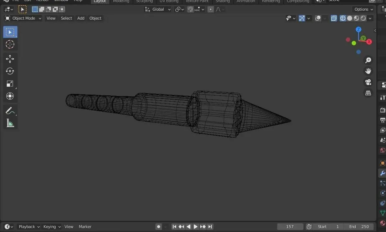The height and width of the screenshot is (232, 386).
Task: Jump to the first frame
Action: (x=174, y=227)
